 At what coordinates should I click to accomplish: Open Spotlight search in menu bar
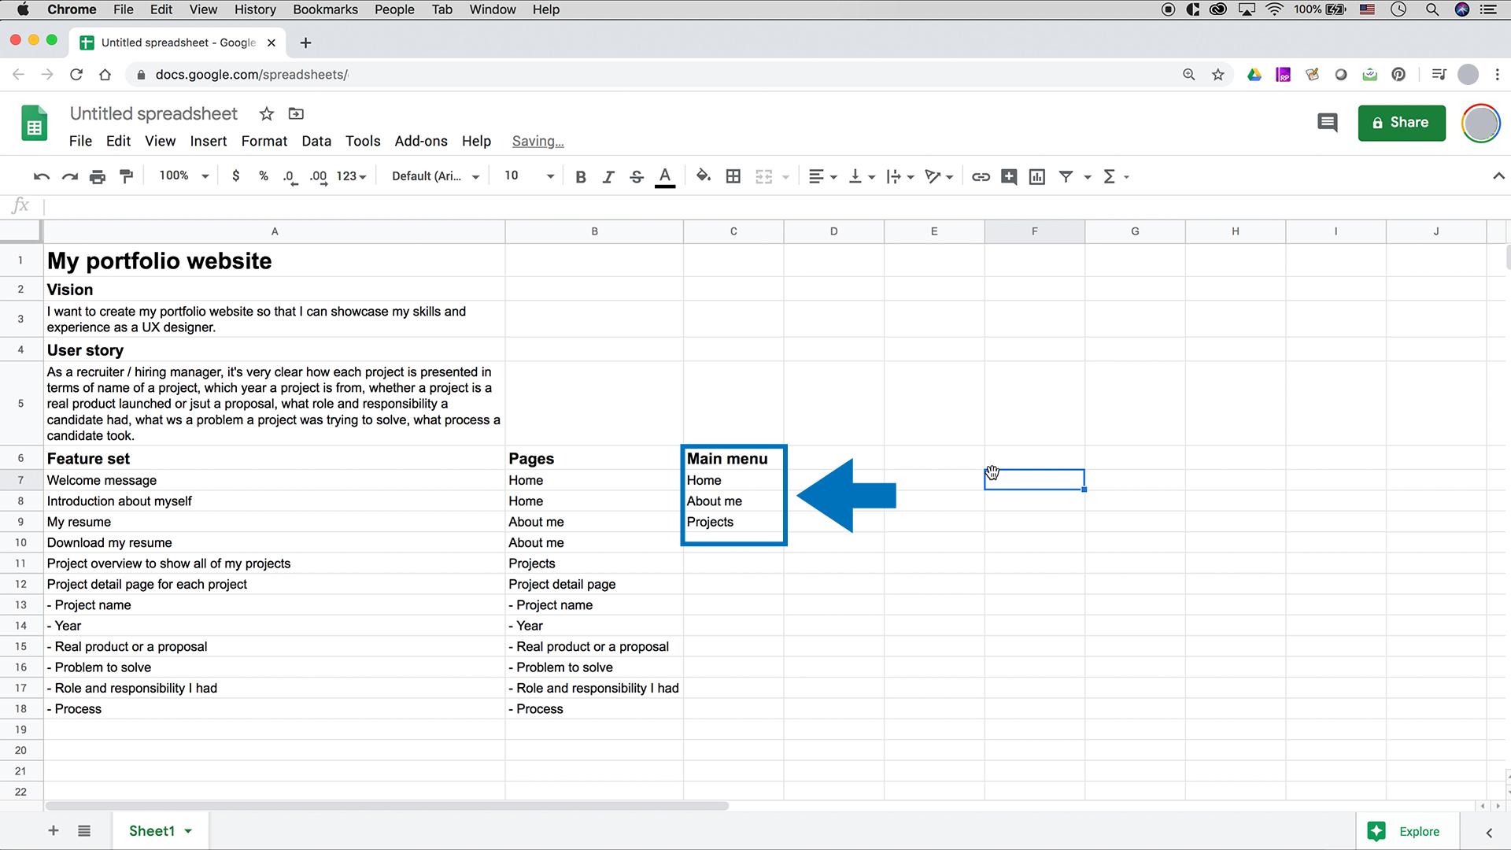[1432, 9]
